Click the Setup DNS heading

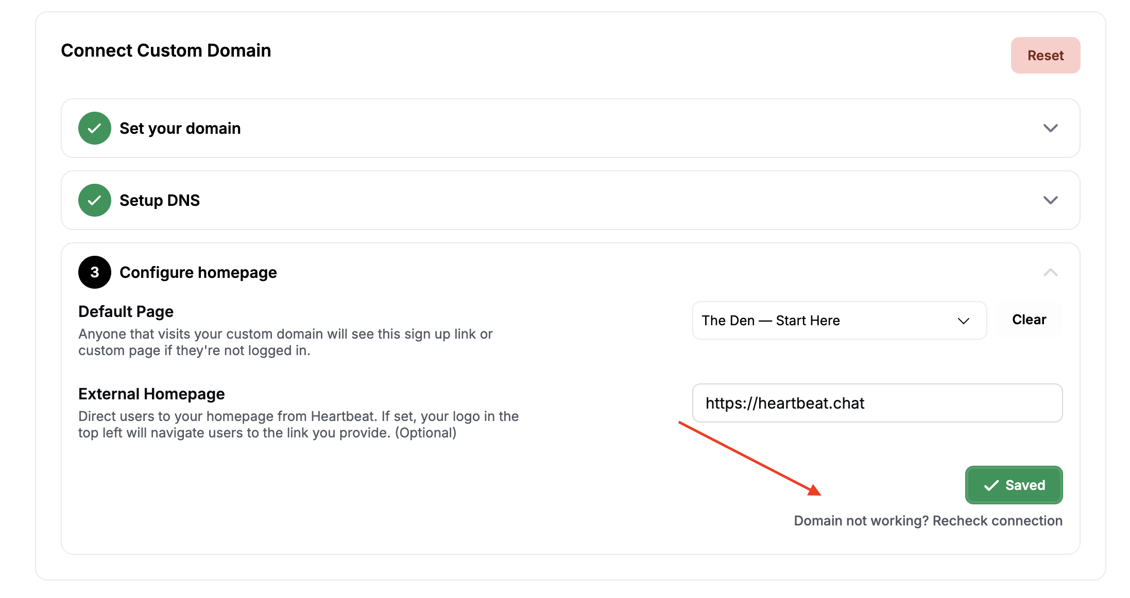pos(160,200)
